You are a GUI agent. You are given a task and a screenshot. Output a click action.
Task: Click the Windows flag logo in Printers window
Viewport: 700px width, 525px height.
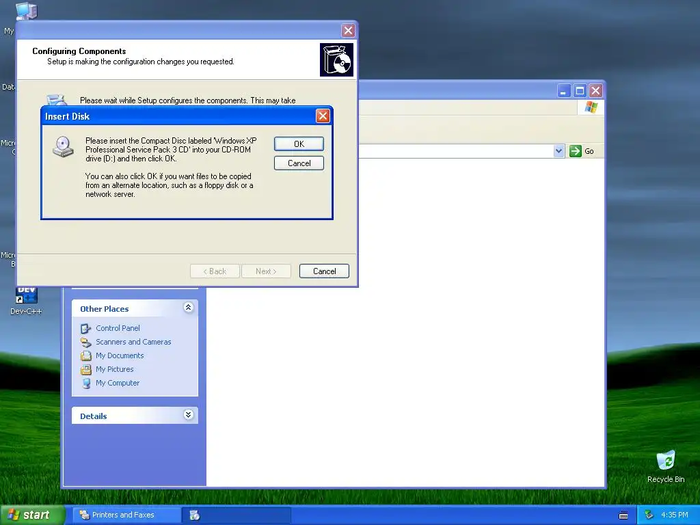[591, 107]
